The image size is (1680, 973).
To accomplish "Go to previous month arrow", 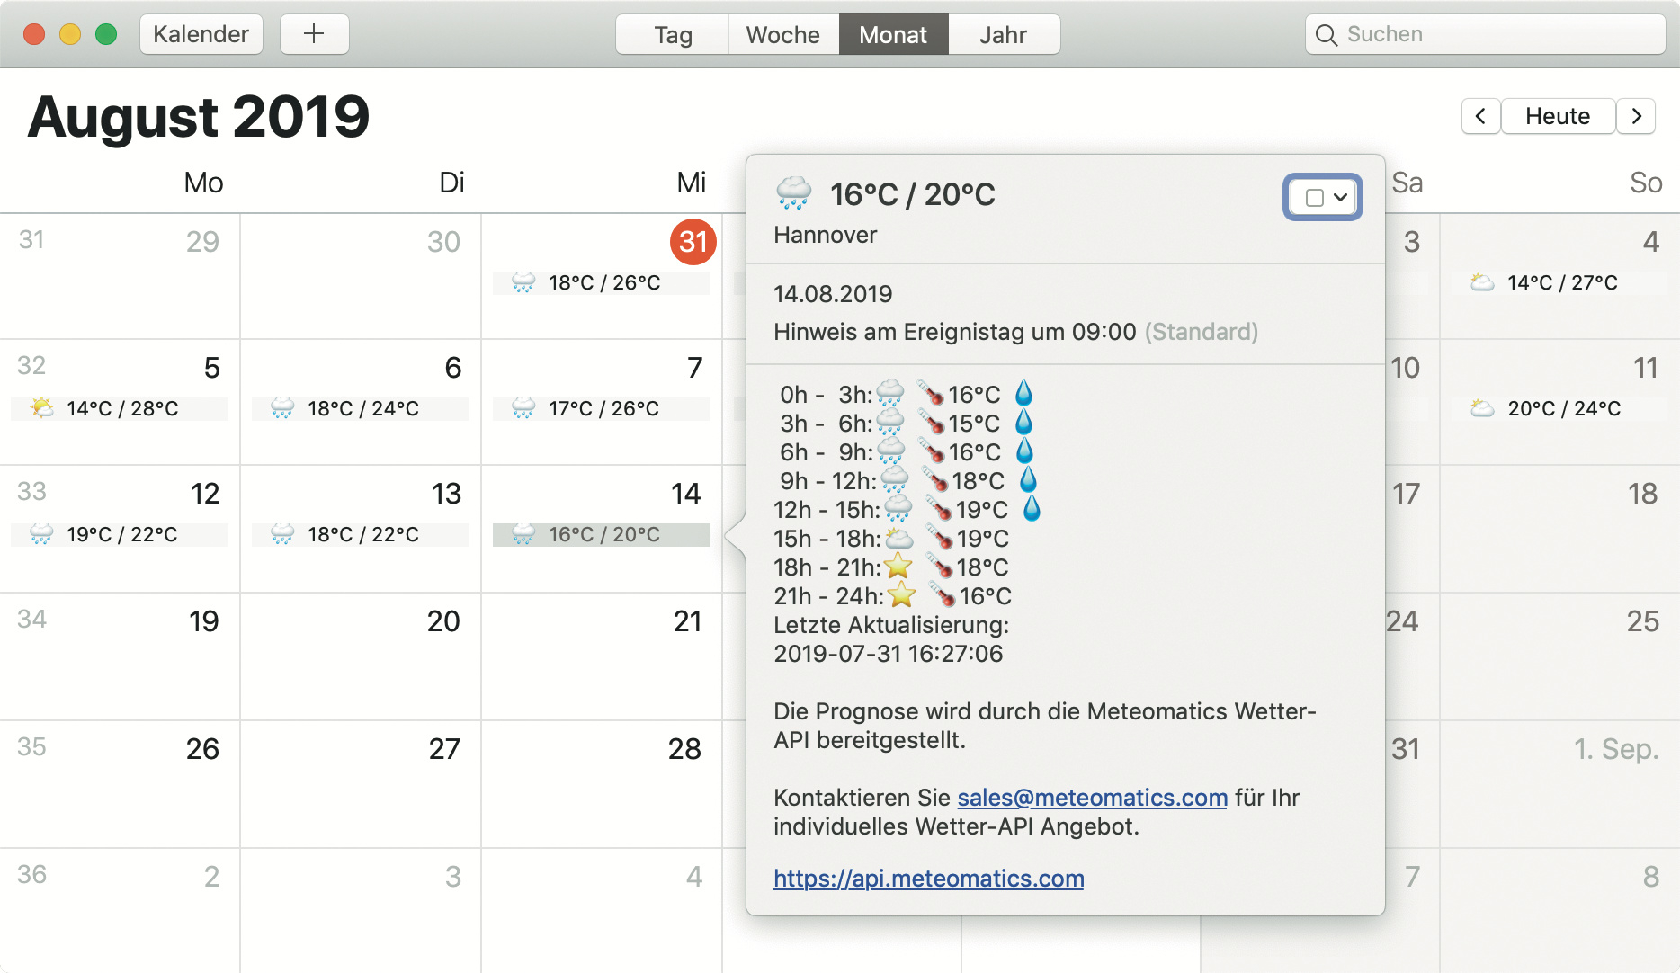I will coord(1480,116).
